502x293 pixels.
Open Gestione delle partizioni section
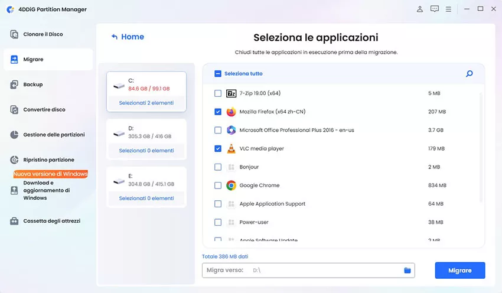pos(48,135)
